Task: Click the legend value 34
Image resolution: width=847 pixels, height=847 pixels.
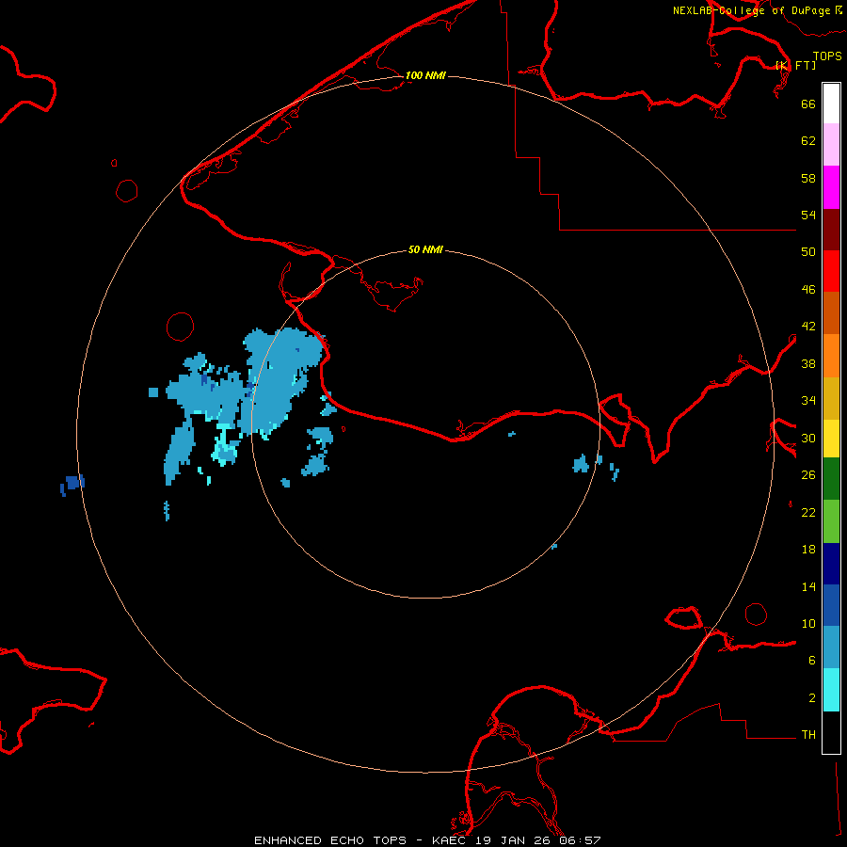Action: click(808, 401)
